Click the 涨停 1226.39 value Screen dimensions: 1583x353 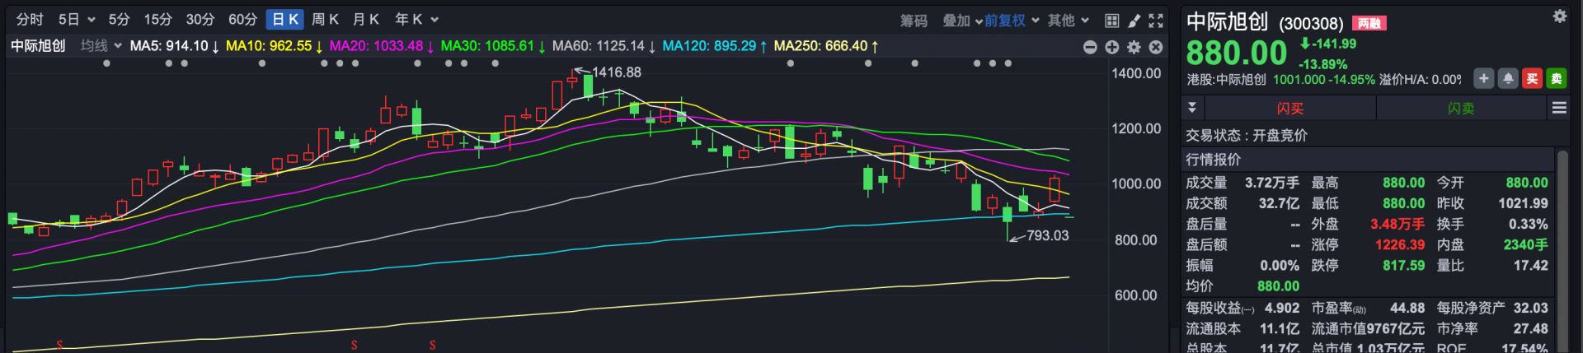click(x=1399, y=244)
